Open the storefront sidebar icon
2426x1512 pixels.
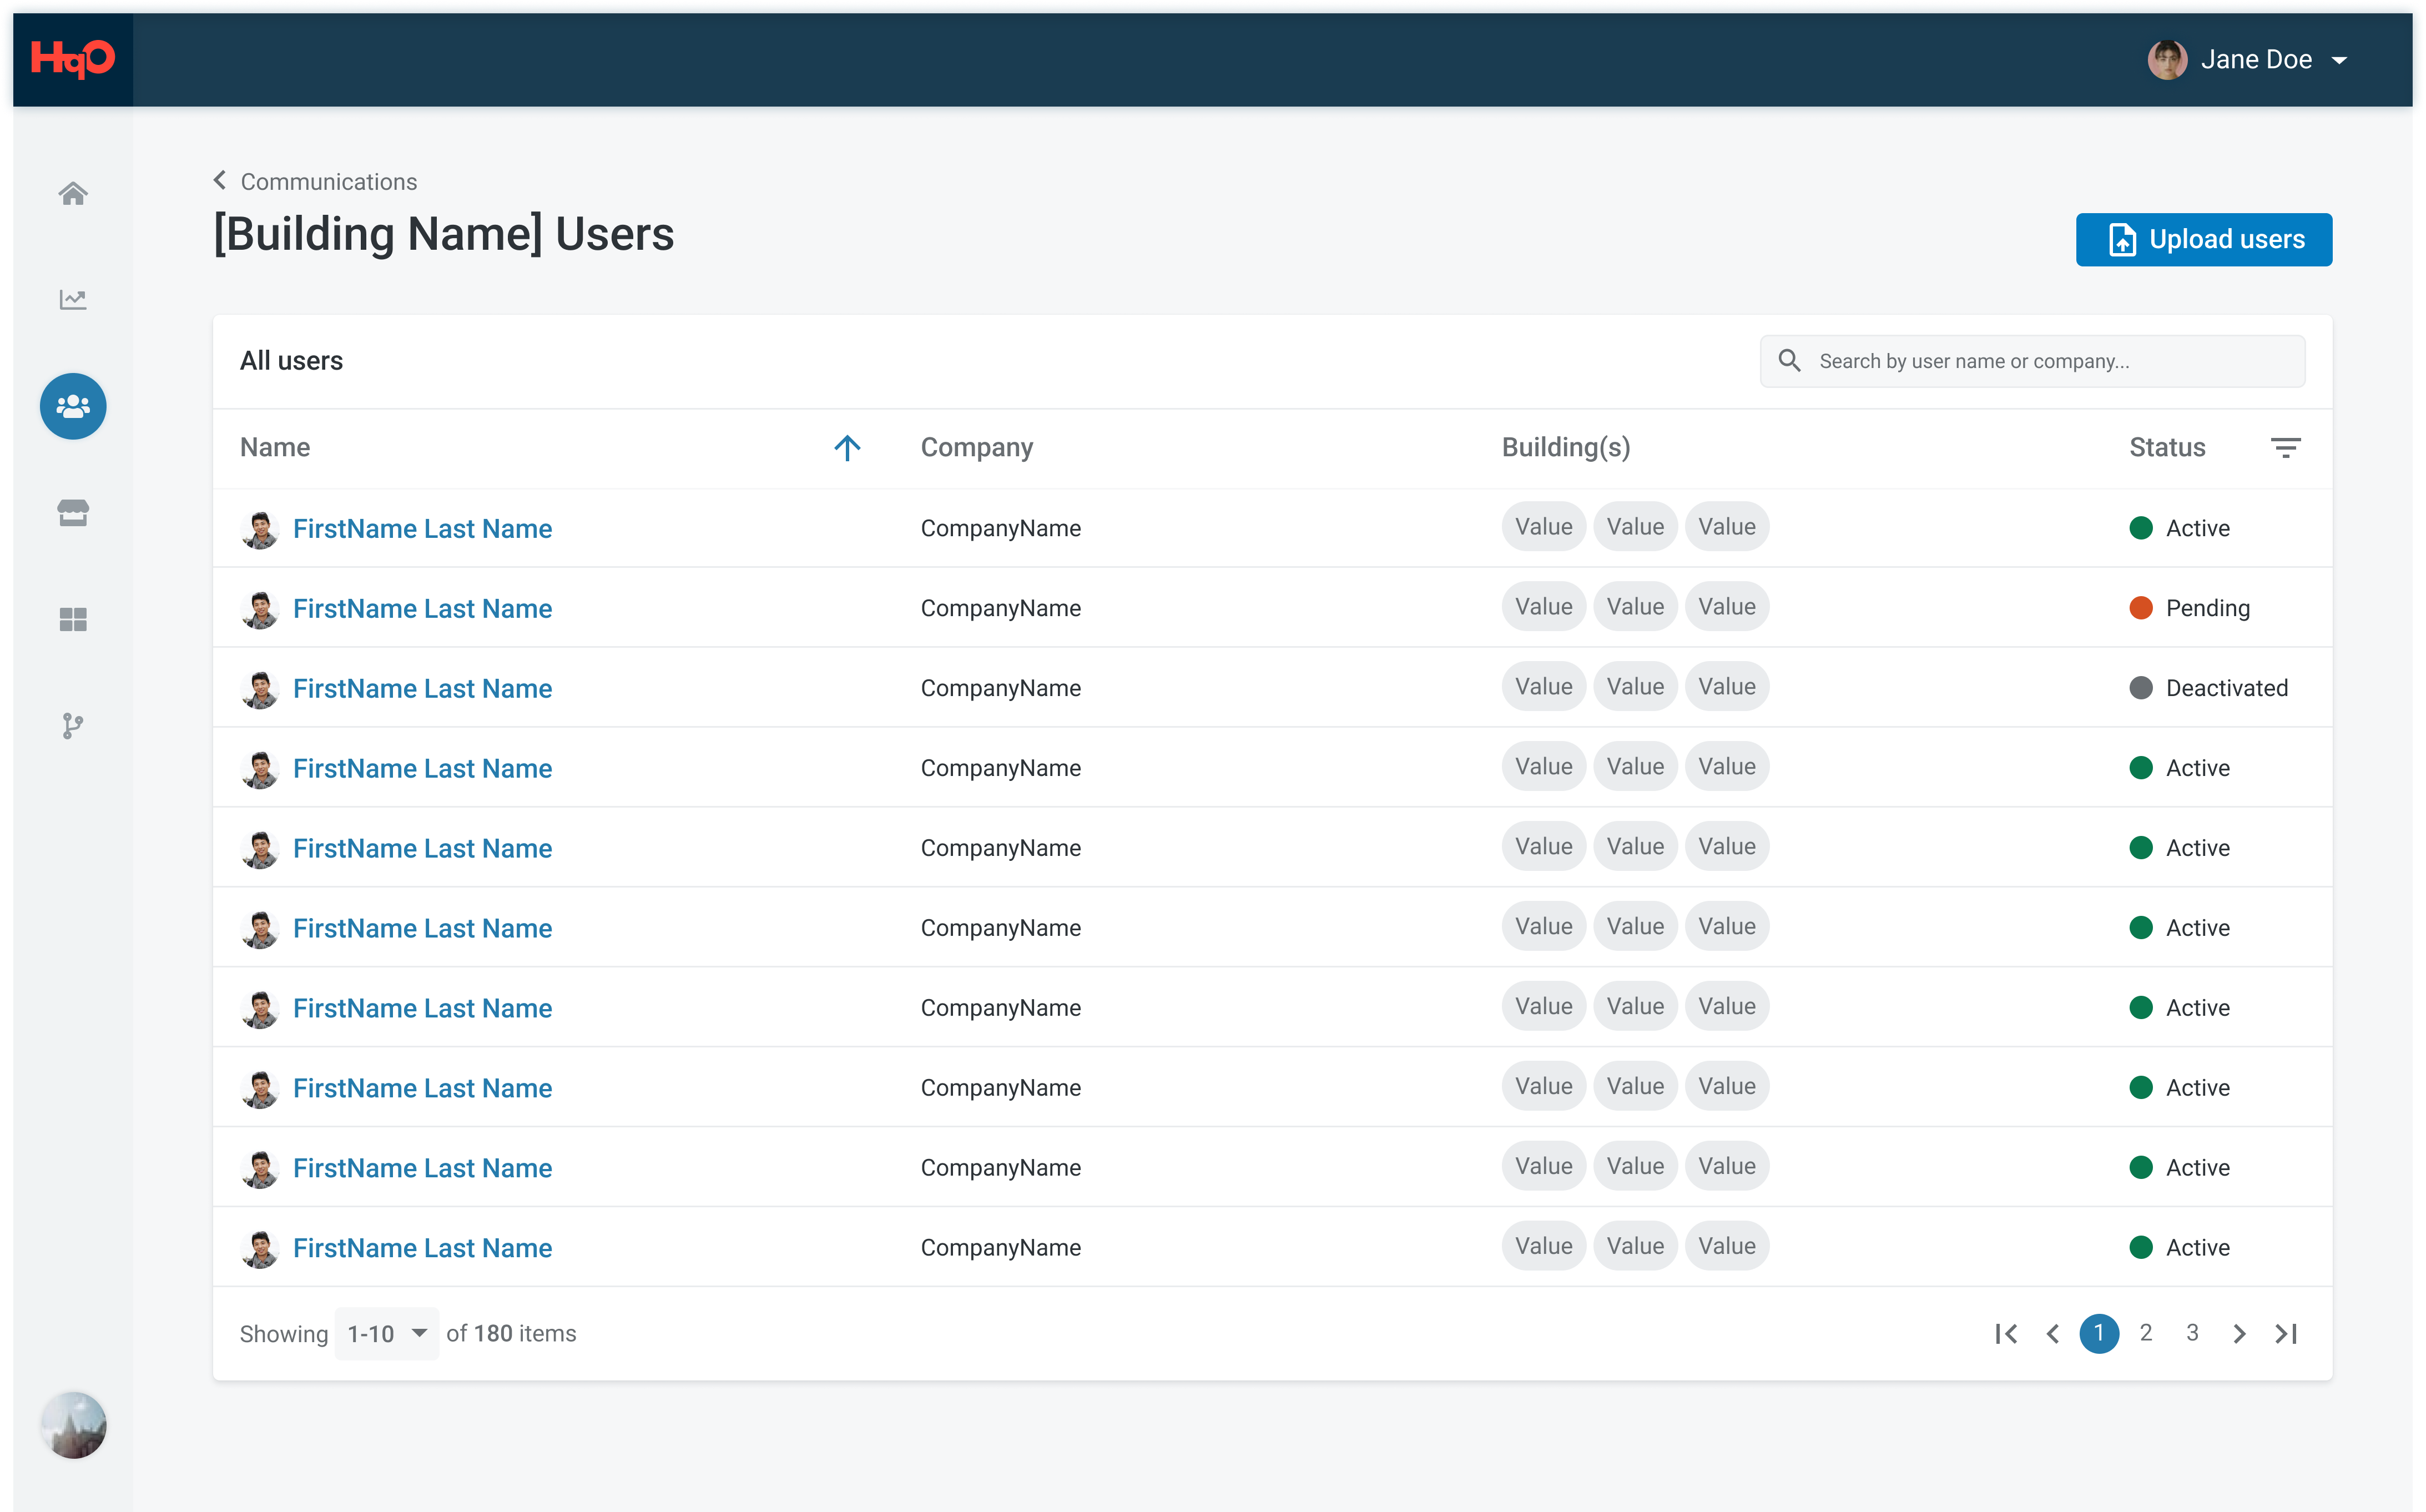coord(73,513)
